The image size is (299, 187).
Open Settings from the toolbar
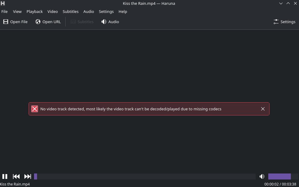(x=285, y=22)
